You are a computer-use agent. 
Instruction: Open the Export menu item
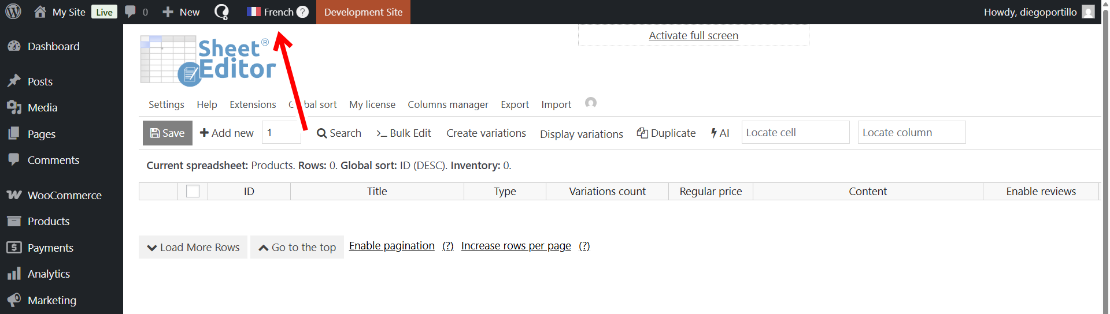515,104
